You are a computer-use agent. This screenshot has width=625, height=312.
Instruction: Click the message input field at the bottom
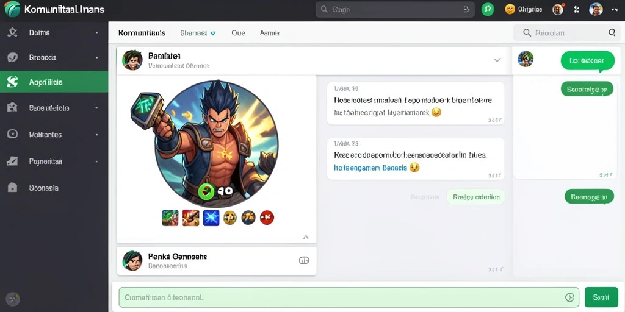tap(349, 297)
